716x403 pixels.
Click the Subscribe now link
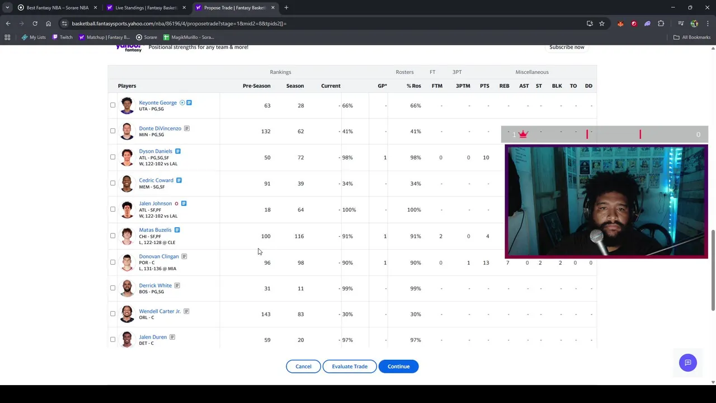(x=567, y=47)
